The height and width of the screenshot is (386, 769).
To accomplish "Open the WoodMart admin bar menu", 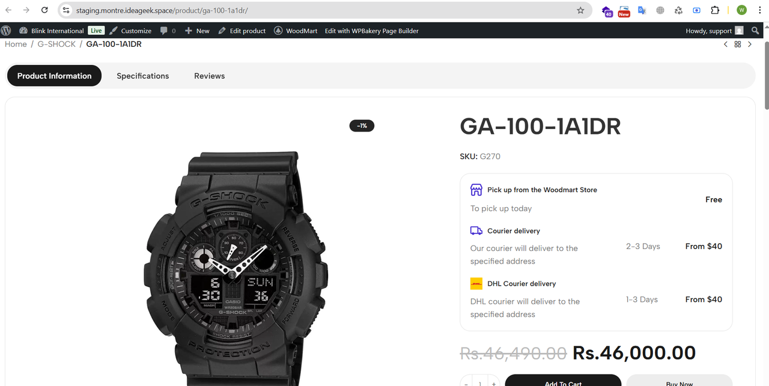I will click(296, 31).
